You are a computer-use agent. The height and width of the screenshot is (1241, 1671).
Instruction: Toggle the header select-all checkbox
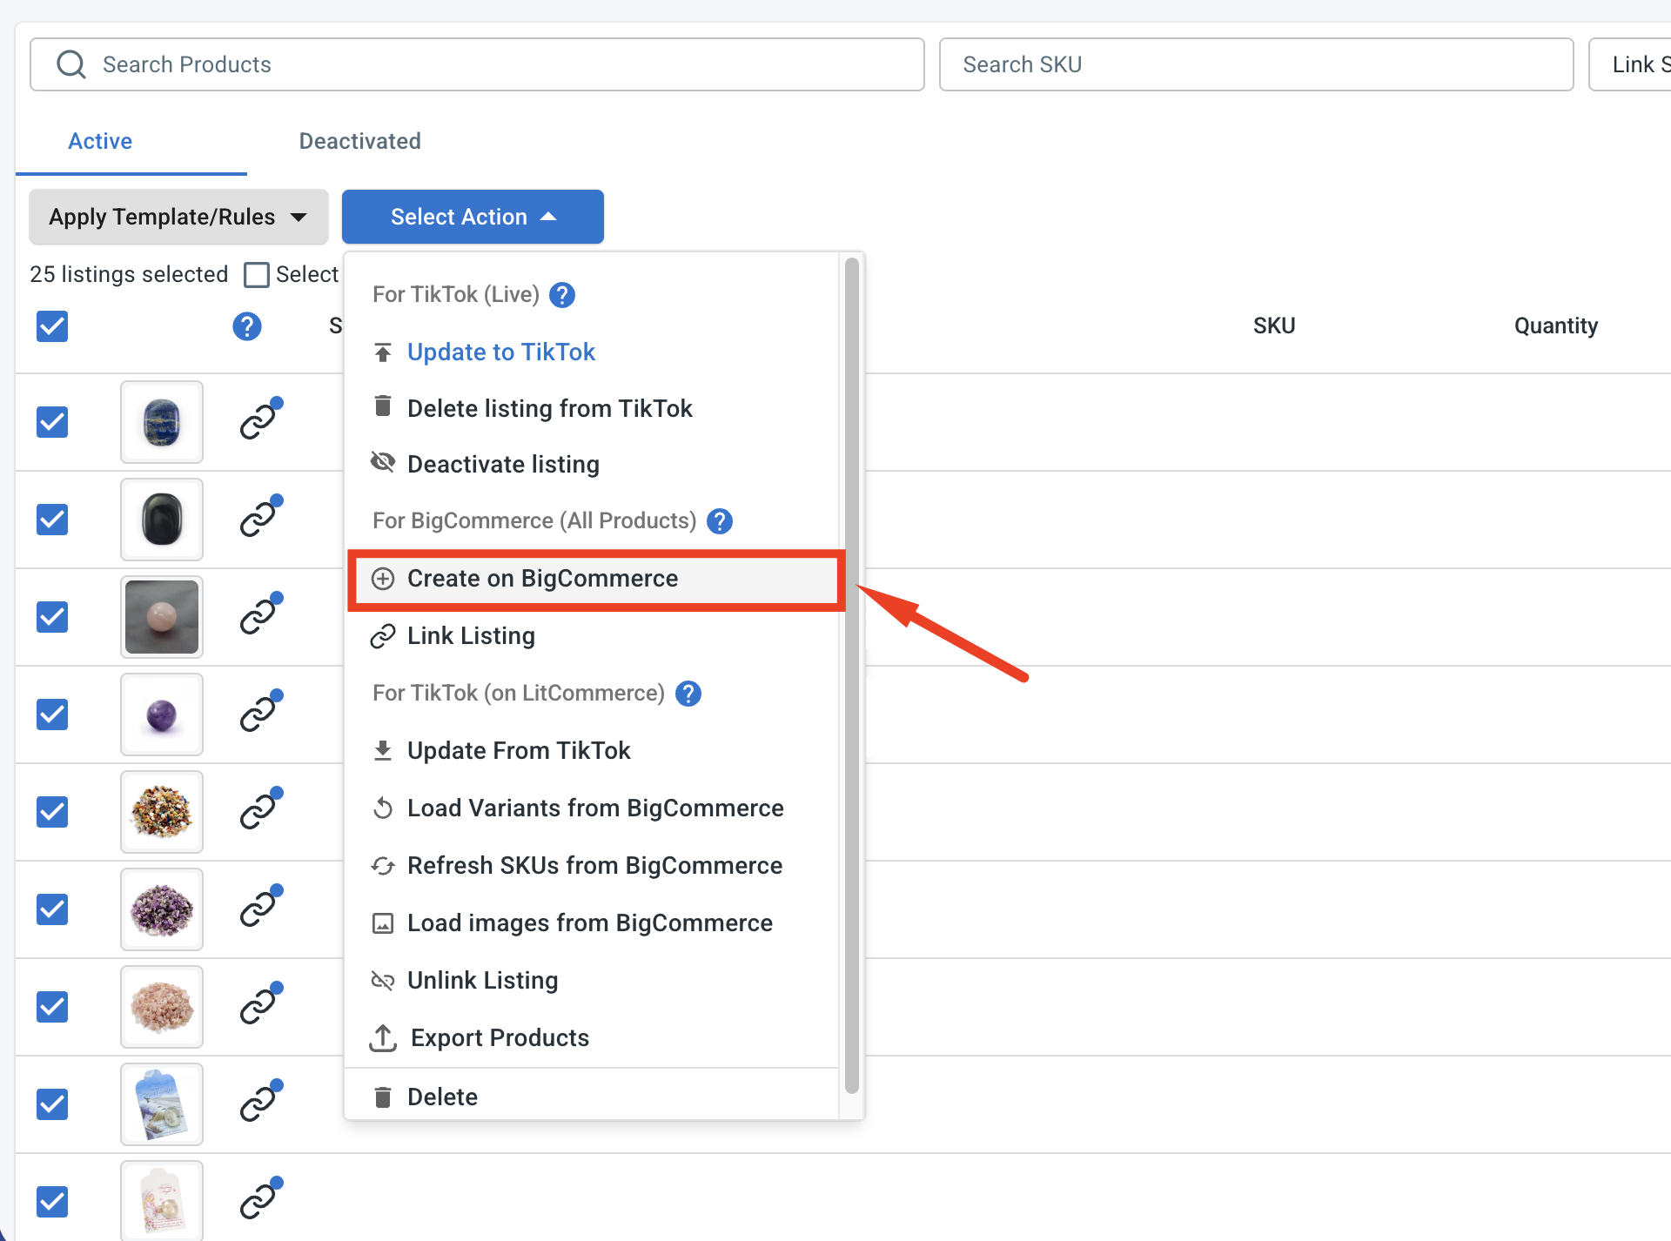pyautogui.click(x=52, y=326)
